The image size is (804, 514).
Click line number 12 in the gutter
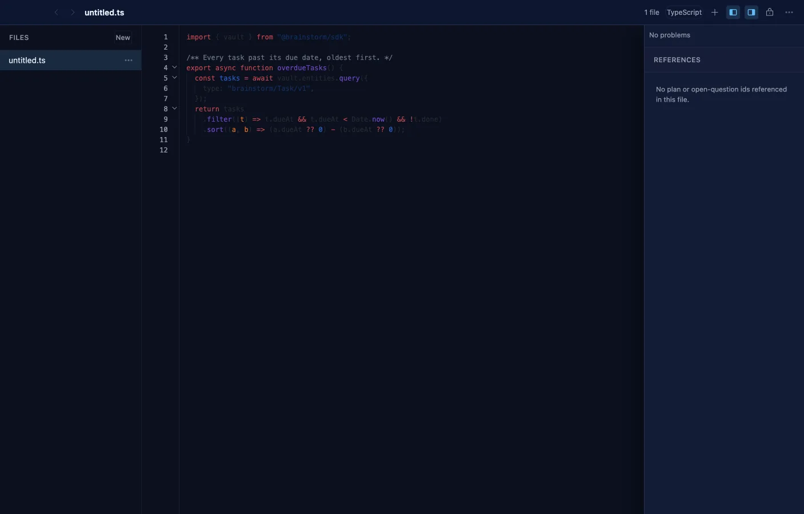tap(163, 150)
